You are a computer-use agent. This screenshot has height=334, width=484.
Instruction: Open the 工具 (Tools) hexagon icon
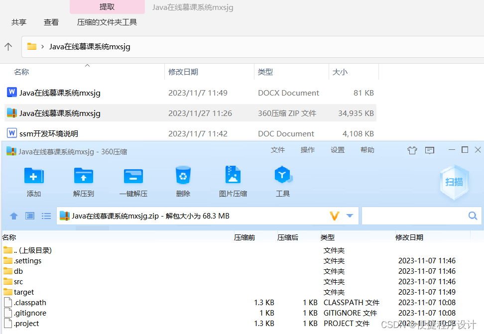(x=283, y=175)
